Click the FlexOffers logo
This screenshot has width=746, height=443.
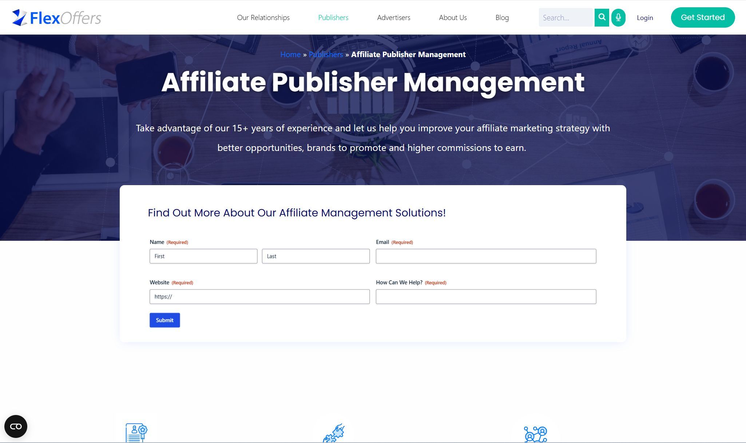(56, 17)
